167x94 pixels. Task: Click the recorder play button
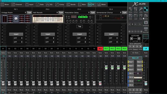pyautogui.click(x=132, y=32)
